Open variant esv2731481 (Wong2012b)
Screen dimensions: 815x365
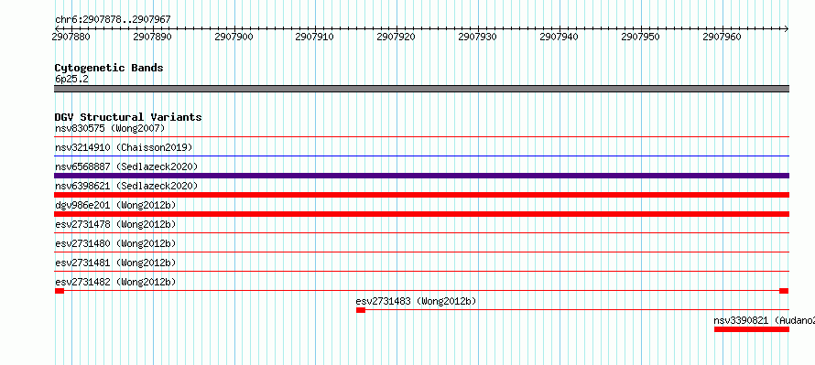coord(115,263)
